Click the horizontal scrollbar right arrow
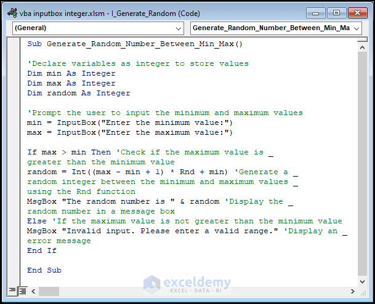Image resolution: width=375 pixels, height=304 pixels. [353, 291]
